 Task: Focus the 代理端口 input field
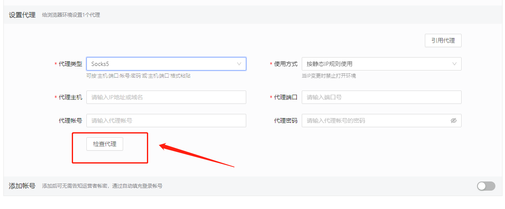coord(381,97)
